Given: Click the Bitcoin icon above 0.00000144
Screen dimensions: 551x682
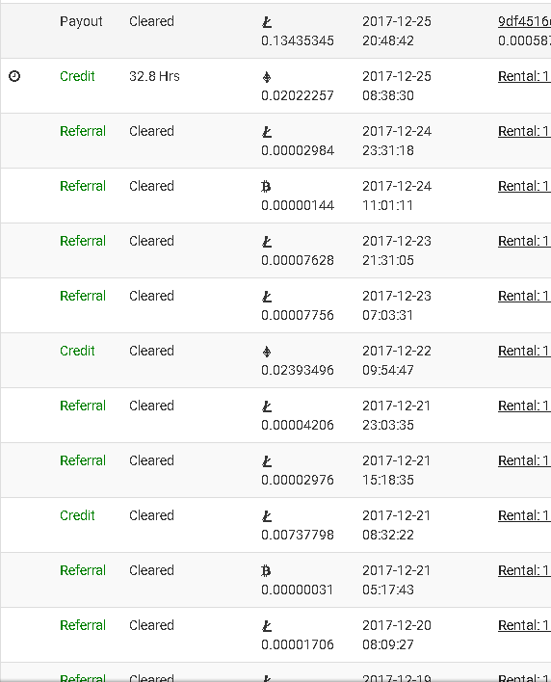Looking at the screenshot, I should point(266,187).
